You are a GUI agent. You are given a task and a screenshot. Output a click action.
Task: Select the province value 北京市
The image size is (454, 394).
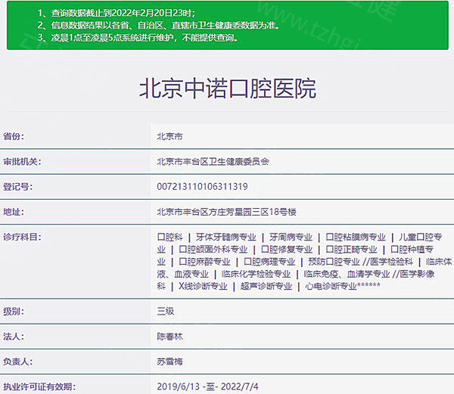pyautogui.click(x=169, y=136)
